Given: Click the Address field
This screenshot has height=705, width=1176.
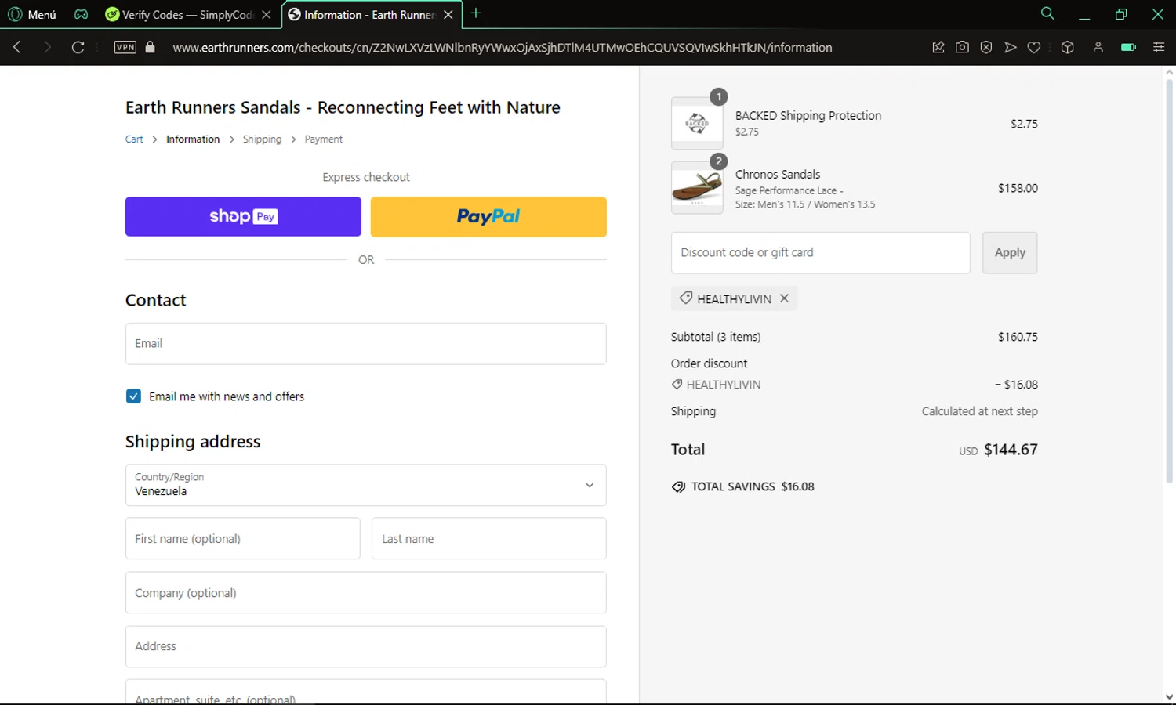Looking at the screenshot, I should [366, 647].
